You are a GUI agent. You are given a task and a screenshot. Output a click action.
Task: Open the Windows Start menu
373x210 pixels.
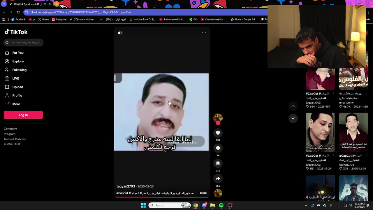(x=143, y=205)
